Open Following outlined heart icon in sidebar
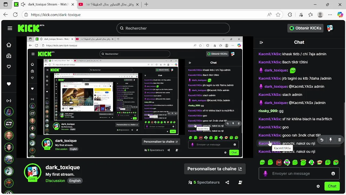Image resolution: width=346 pixels, height=195 pixels. [x=9, y=66]
